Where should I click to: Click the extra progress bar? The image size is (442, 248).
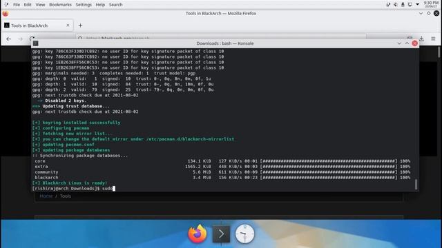329,167
